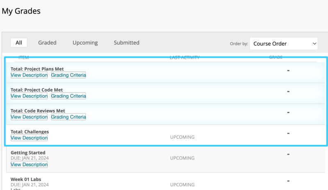The image size is (328, 190).
Task: Click the Week 01 Labs item title
Action: 26,179
